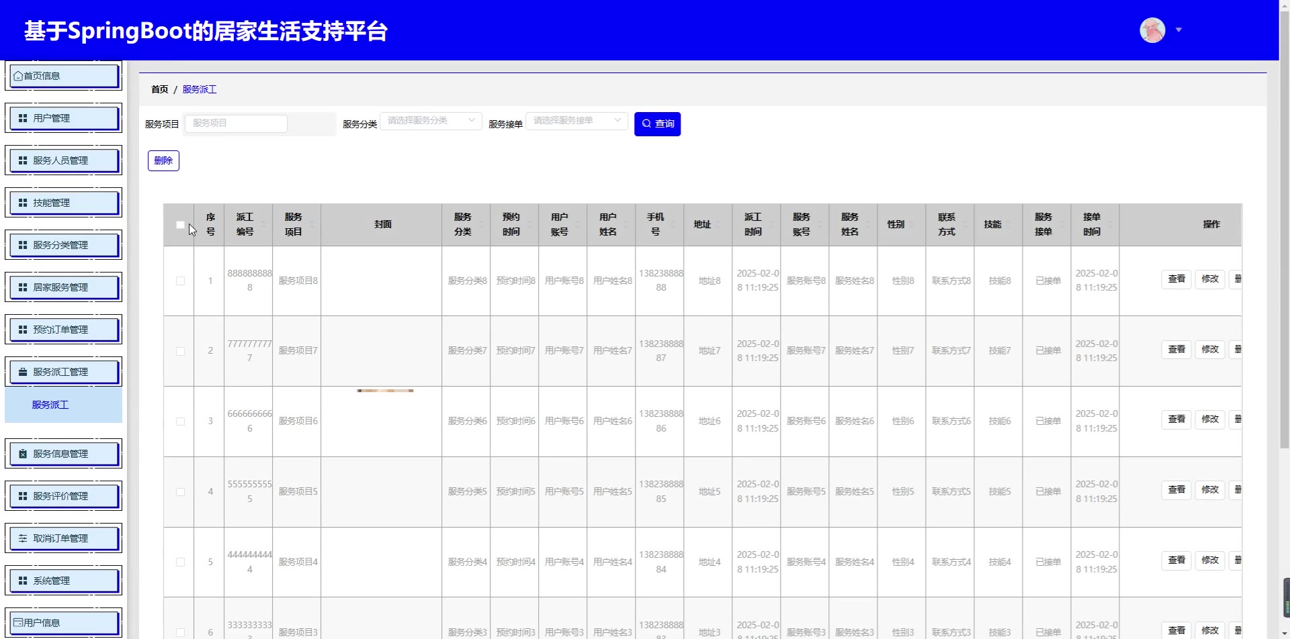The image size is (1290, 639).
Task: Click the briefcase icon beside 服务派工管理
Action: coord(23,372)
